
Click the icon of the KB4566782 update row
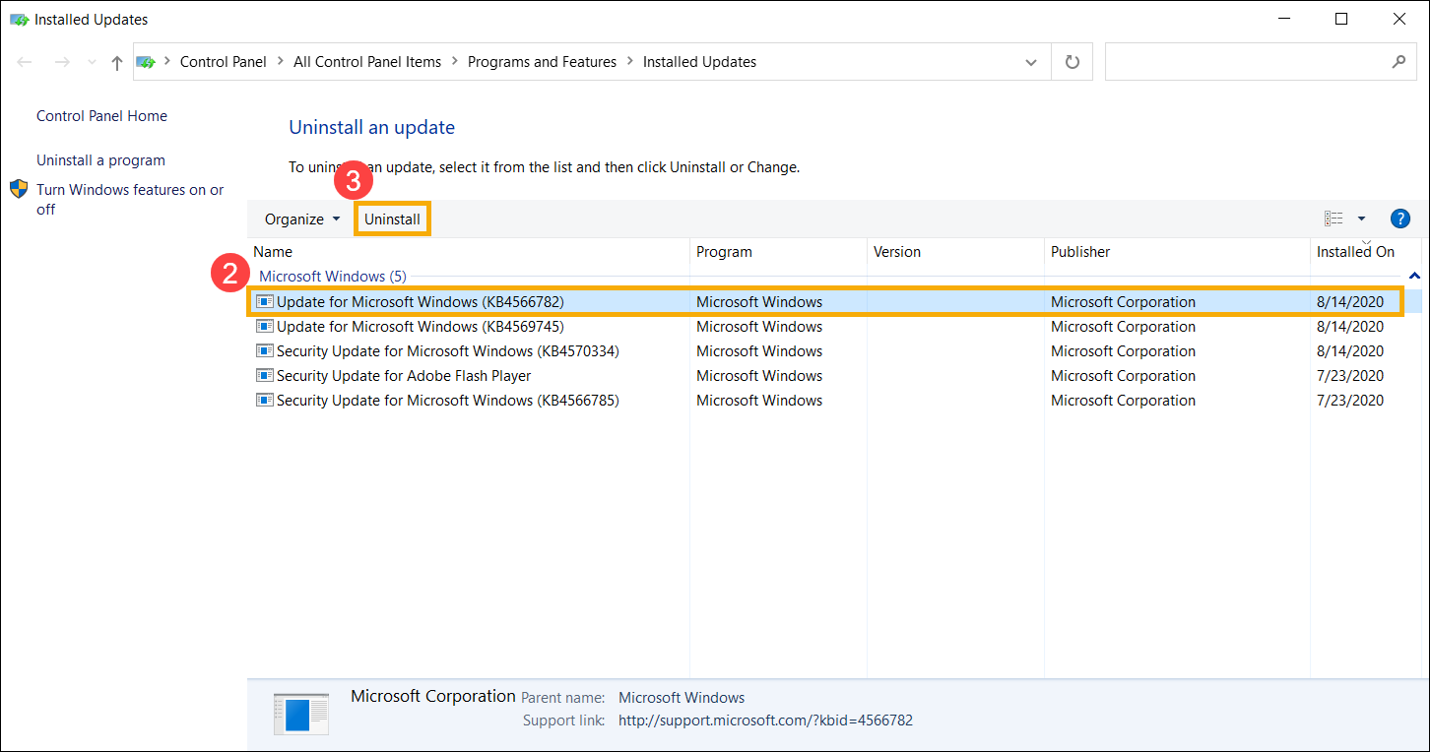point(264,301)
